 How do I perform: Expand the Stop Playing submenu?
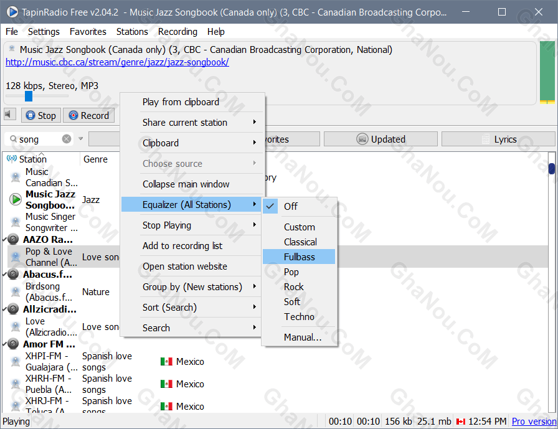(x=192, y=225)
